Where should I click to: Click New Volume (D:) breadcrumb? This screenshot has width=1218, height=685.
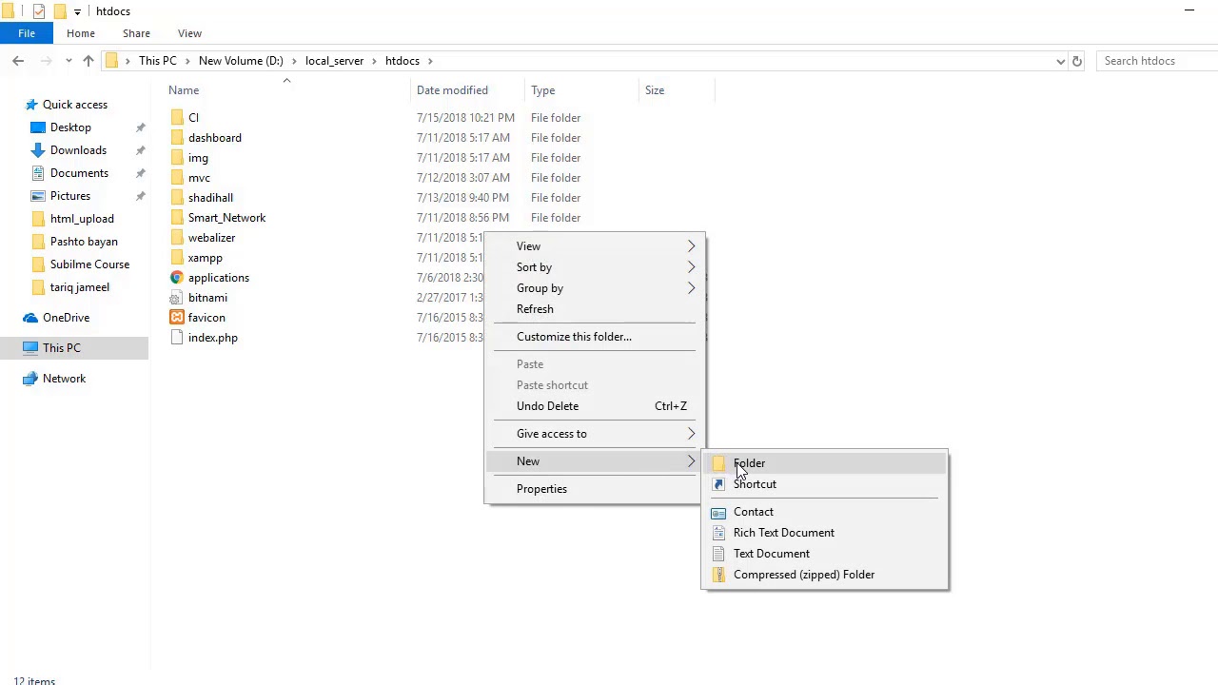241,61
